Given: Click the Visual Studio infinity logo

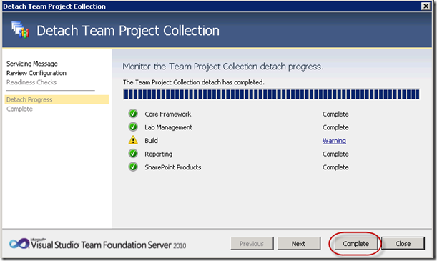Looking at the screenshot, I should tap(19, 244).
